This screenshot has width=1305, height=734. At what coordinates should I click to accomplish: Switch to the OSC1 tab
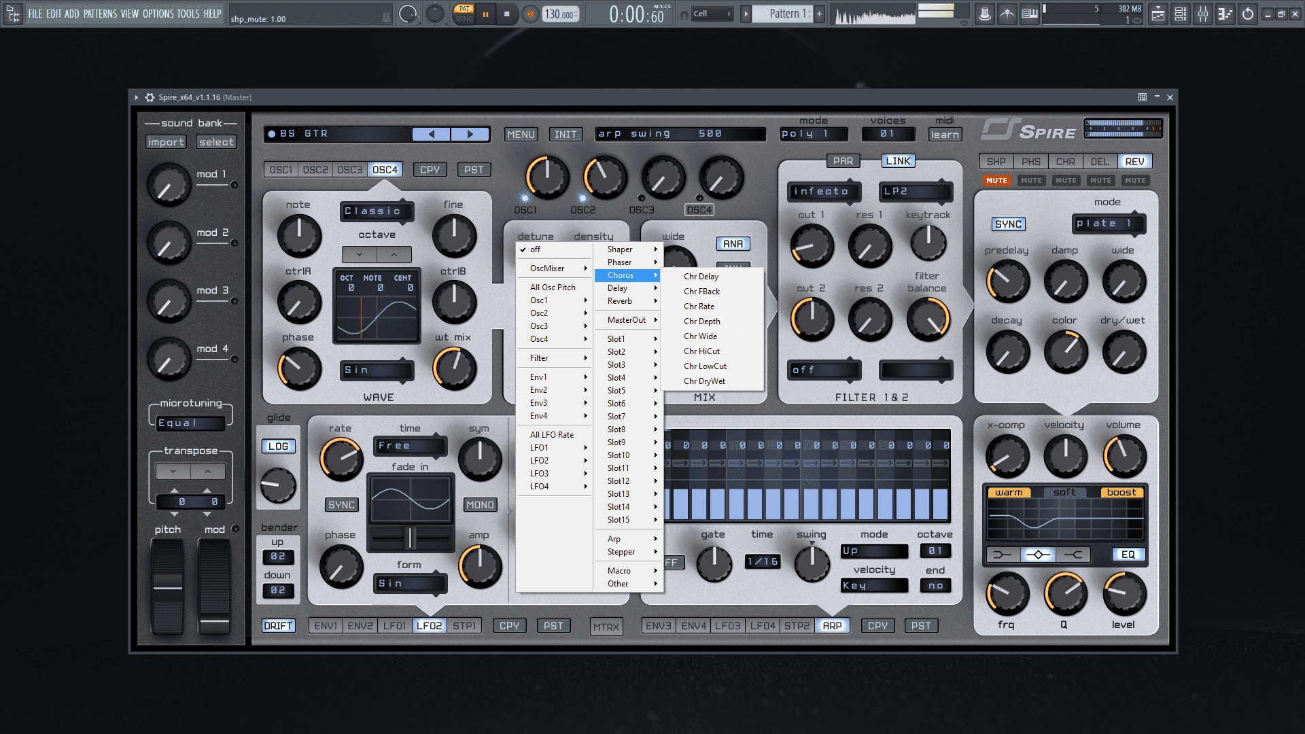(x=281, y=170)
